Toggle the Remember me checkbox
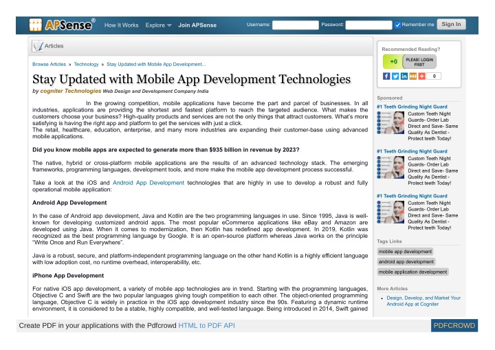Screen dimensions: 495x350 398,25
